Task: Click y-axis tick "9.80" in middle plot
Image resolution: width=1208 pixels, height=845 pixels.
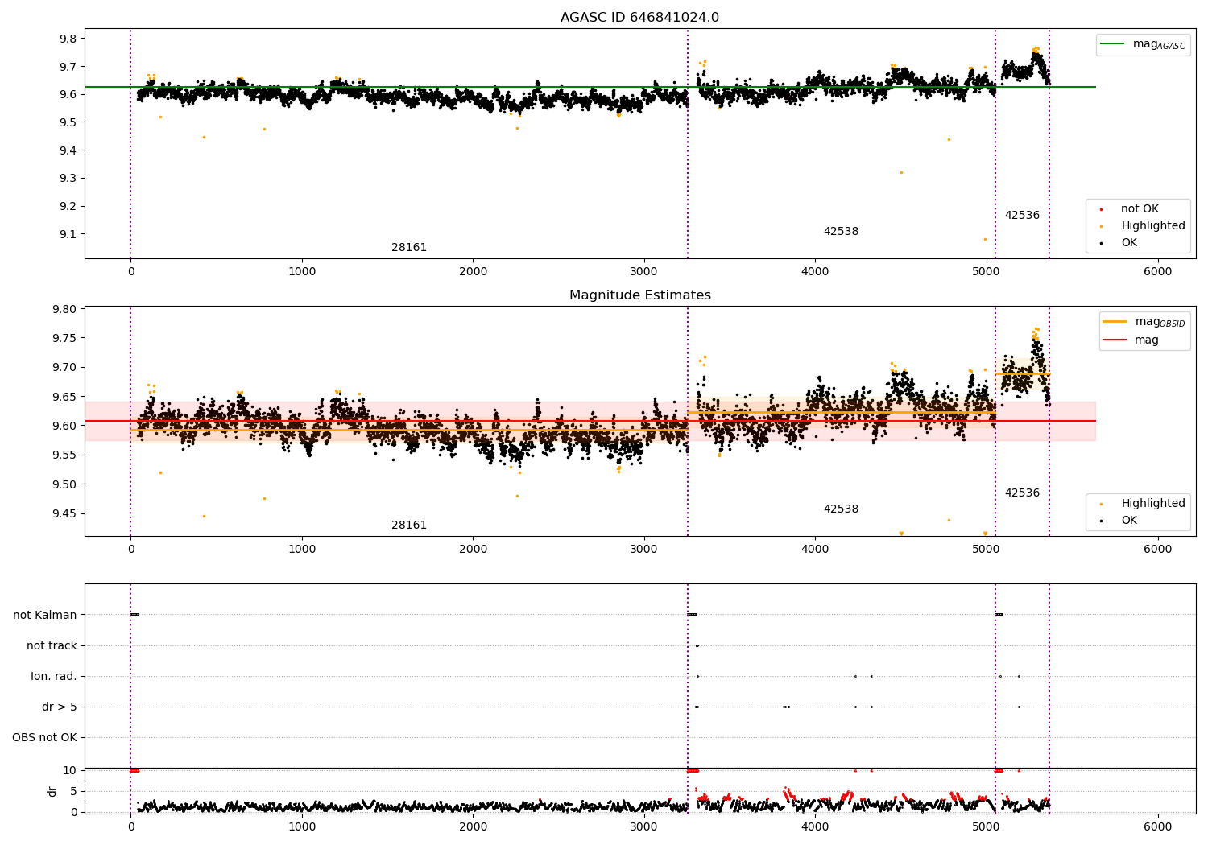Action: (65, 310)
